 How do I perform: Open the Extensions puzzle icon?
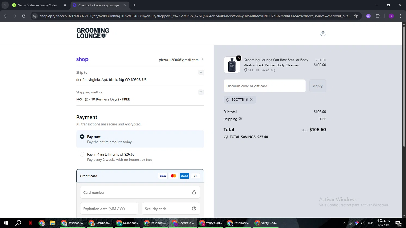[x=378, y=16]
